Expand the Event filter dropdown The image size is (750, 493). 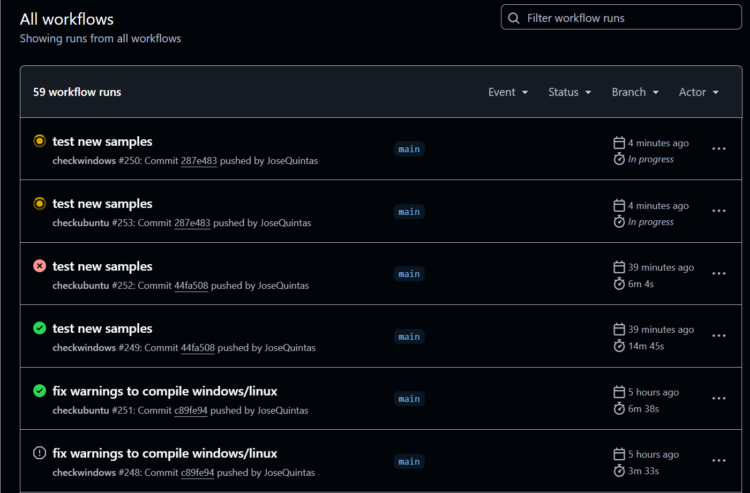pos(508,92)
